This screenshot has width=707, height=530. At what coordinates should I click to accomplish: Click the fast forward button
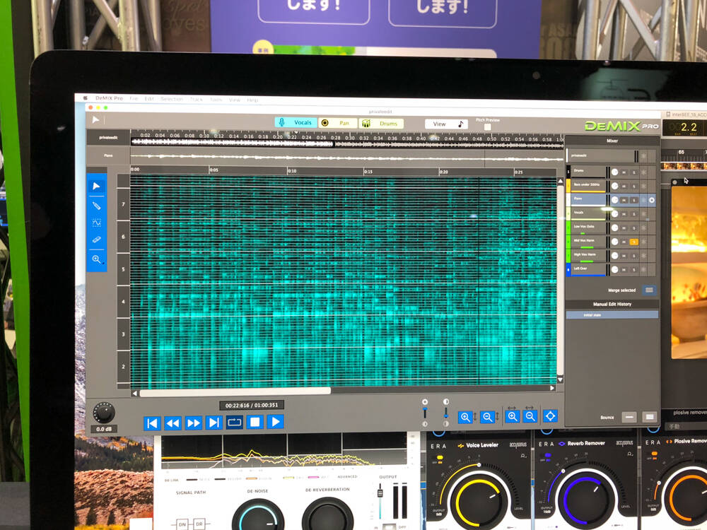point(194,423)
